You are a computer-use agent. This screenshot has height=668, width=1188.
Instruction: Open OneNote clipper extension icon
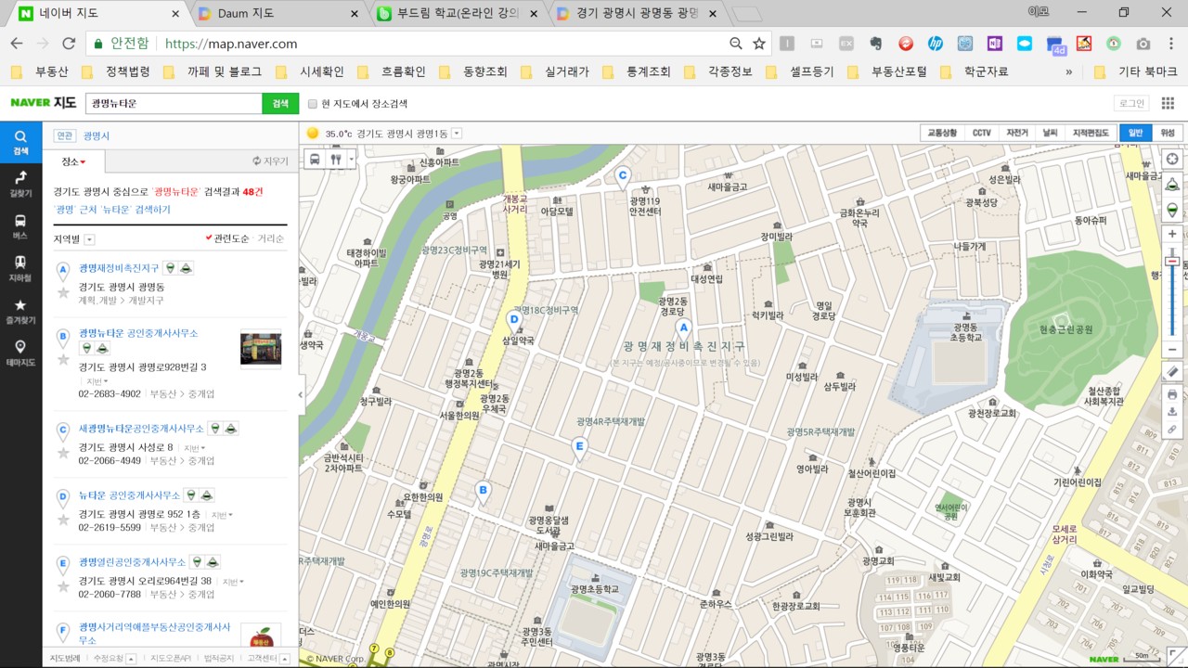click(x=995, y=44)
